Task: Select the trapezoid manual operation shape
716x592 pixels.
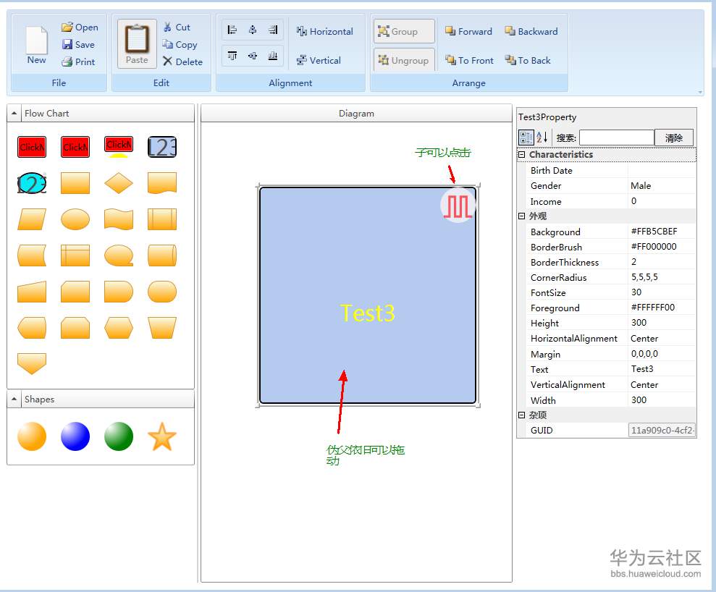Action: click(162, 328)
